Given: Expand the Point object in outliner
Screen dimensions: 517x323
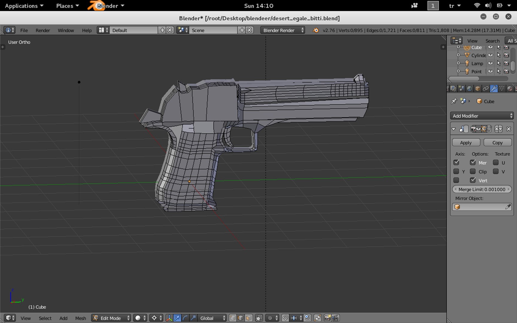Looking at the screenshot, I should [x=458, y=71].
